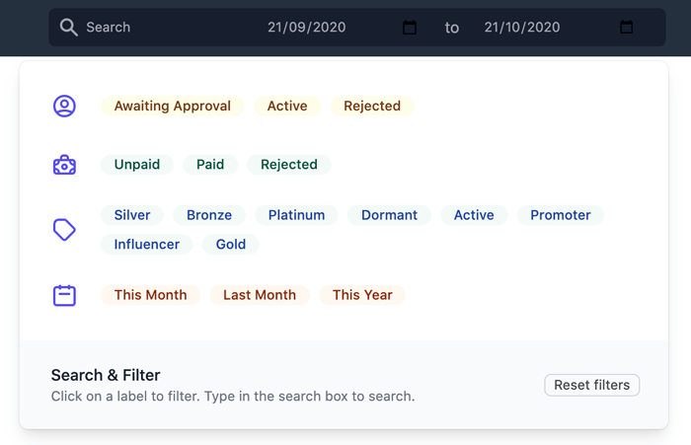The image size is (691, 445).
Task: Select the green Rejected payment label
Action: pos(289,165)
